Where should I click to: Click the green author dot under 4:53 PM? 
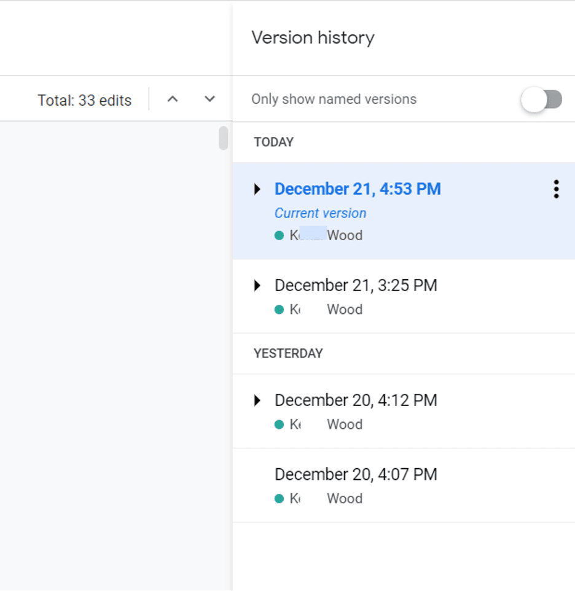pos(280,235)
